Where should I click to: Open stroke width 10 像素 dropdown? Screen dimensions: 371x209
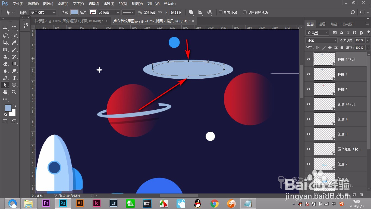118,12
